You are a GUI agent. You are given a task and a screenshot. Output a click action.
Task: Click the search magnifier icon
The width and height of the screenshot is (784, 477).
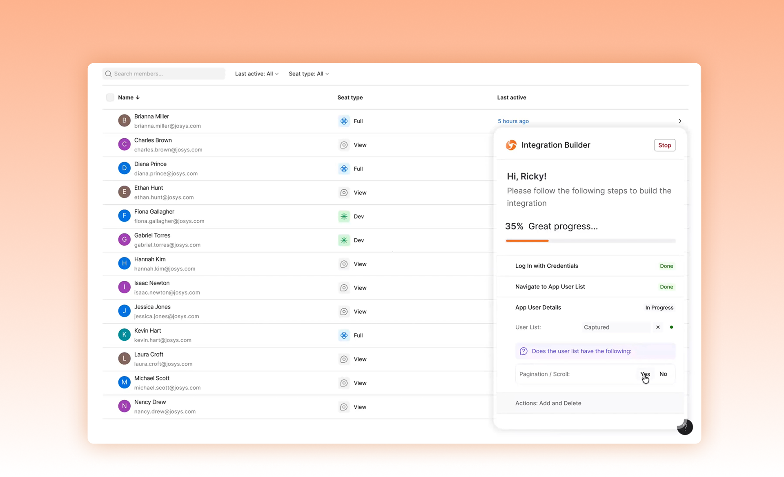(108, 74)
